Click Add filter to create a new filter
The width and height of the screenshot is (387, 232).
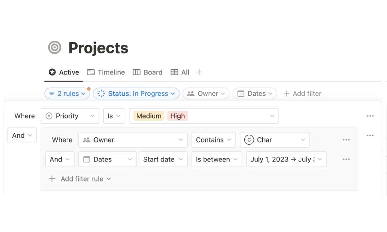[x=302, y=93]
